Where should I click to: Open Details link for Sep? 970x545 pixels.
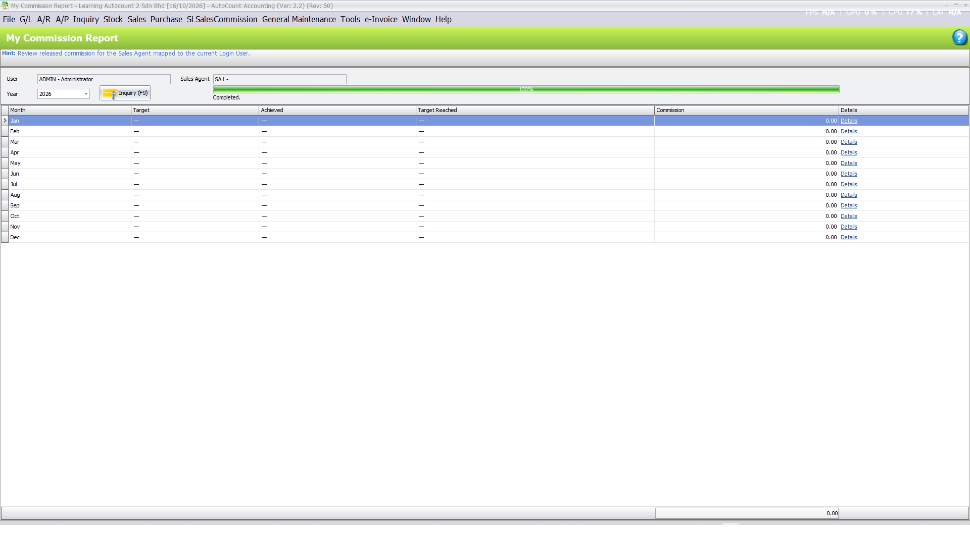849,205
